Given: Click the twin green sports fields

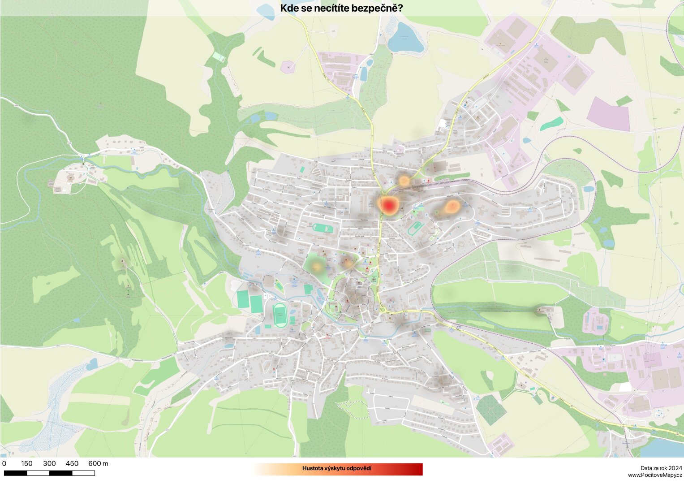Looking at the screenshot, I should [x=250, y=301].
